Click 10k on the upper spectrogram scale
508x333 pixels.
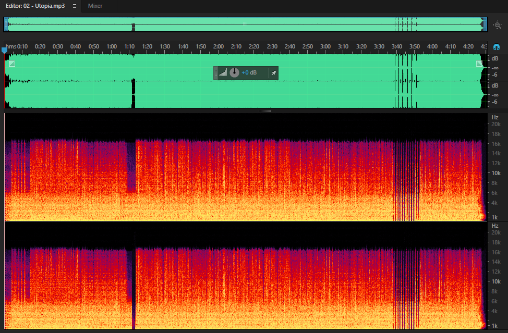tap(496, 173)
